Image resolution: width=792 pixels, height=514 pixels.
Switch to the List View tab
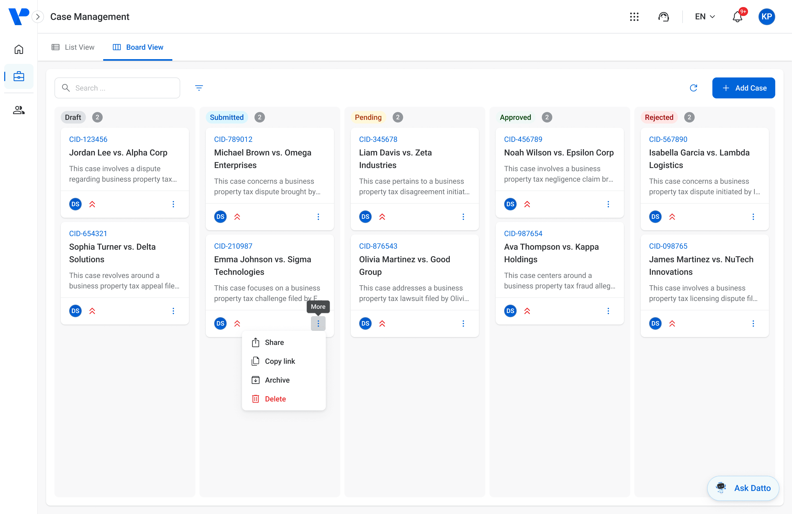73,47
